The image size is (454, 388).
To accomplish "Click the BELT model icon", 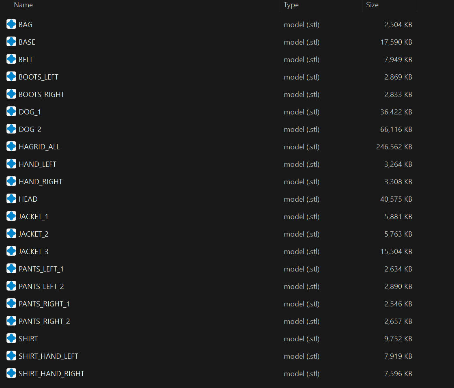I will 11,59.
